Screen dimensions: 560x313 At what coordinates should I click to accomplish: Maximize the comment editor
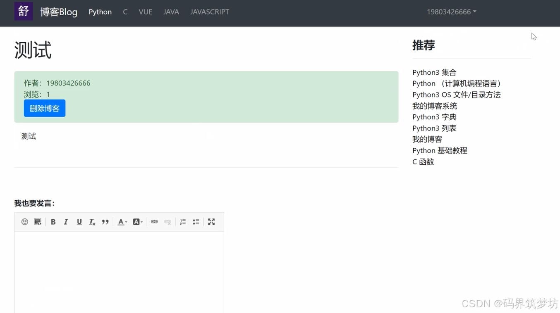(x=211, y=222)
